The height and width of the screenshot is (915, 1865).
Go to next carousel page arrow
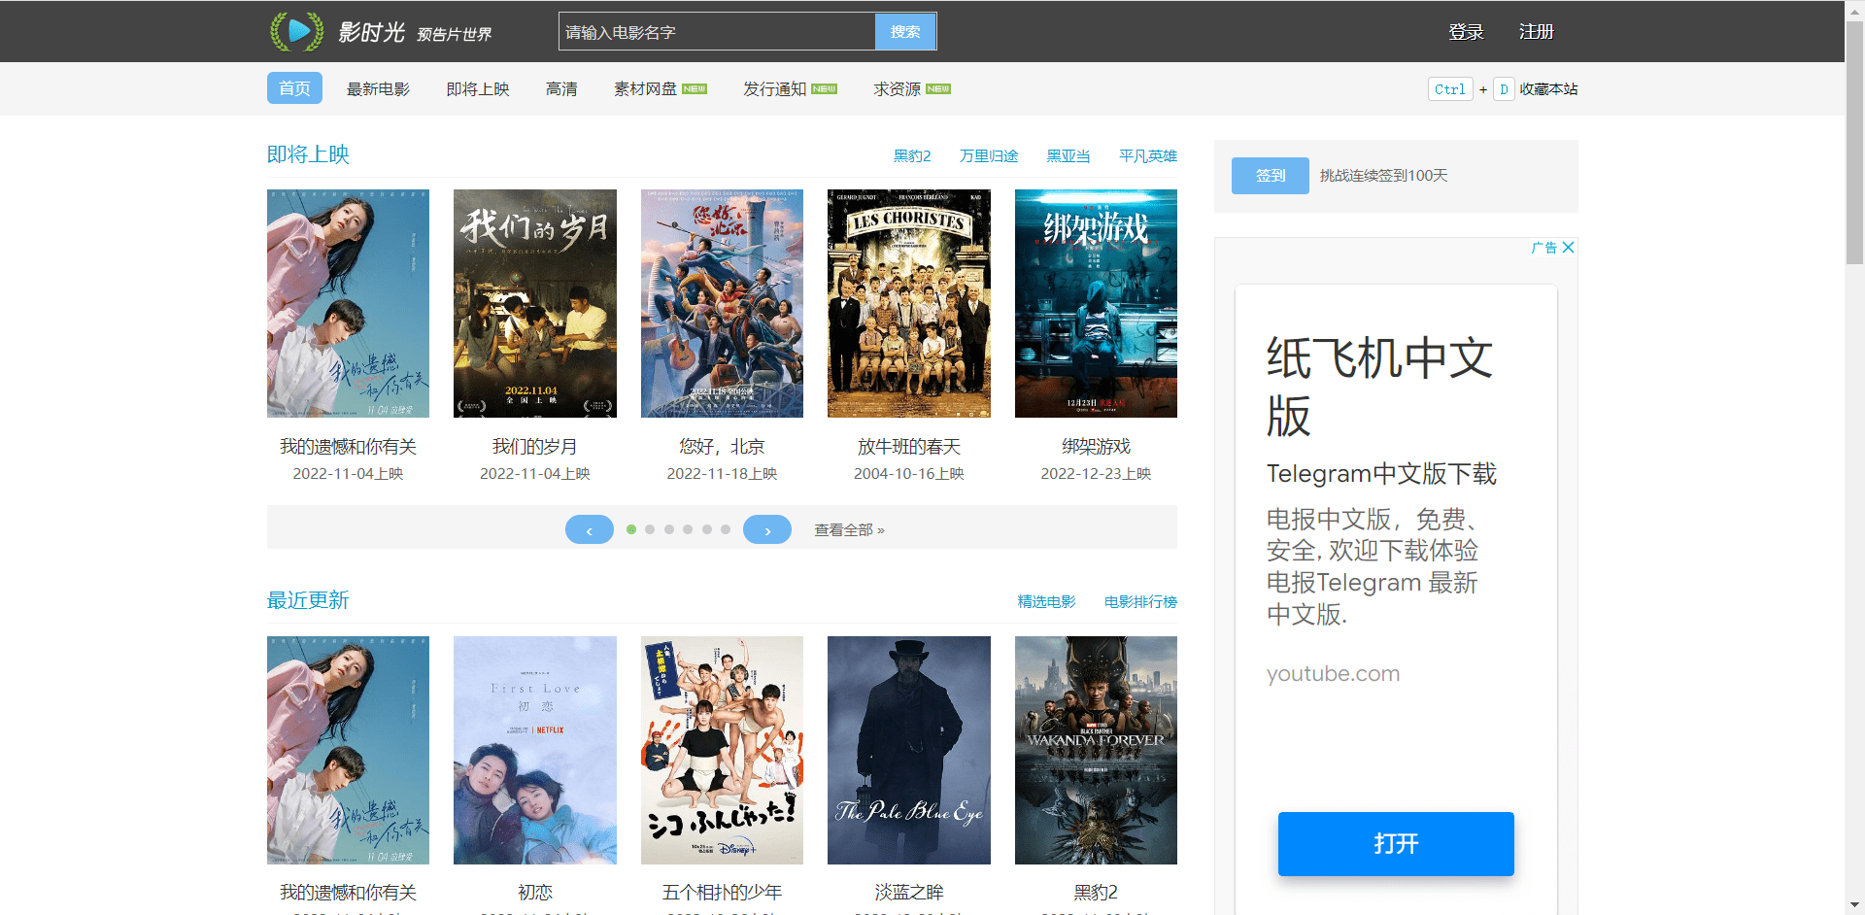pos(767,529)
